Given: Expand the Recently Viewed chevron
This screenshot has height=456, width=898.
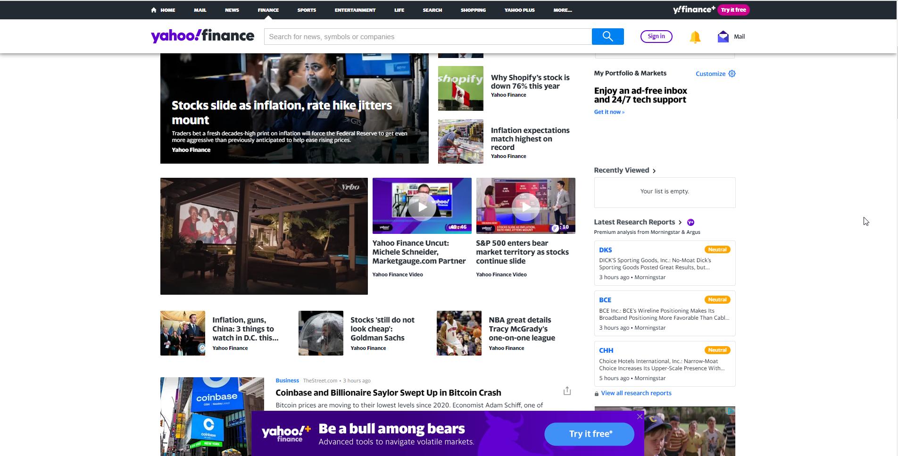Looking at the screenshot, I should pyautogui.click(x=654, y=171).
